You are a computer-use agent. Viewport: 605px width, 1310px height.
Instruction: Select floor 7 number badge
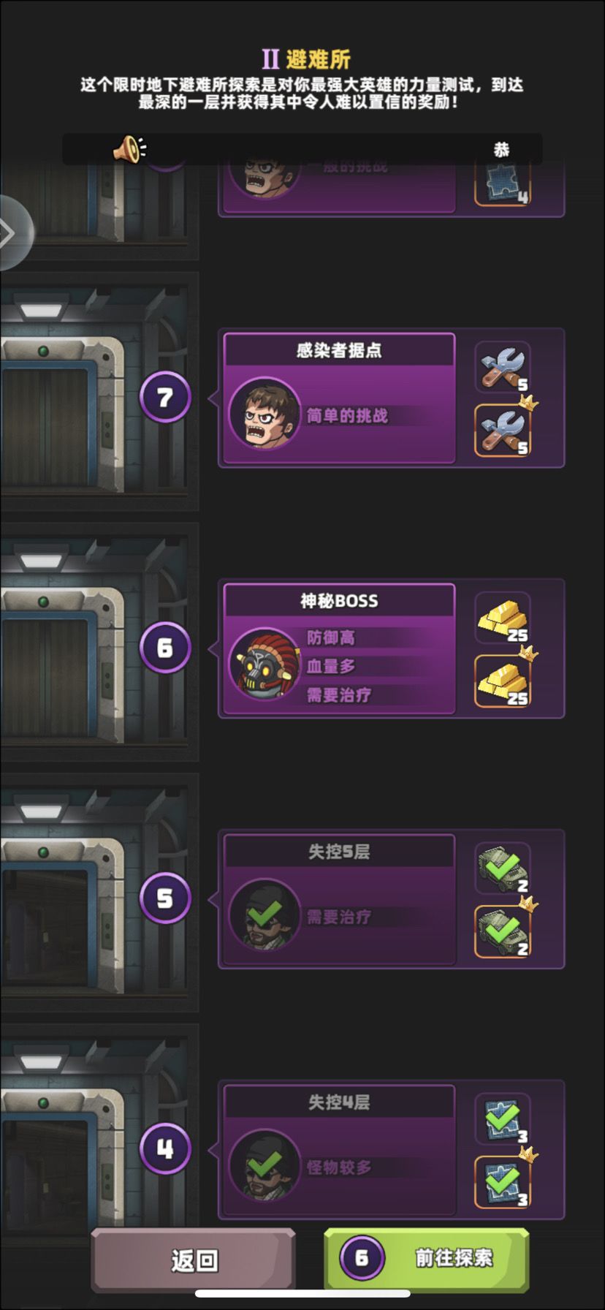[165, 397]
